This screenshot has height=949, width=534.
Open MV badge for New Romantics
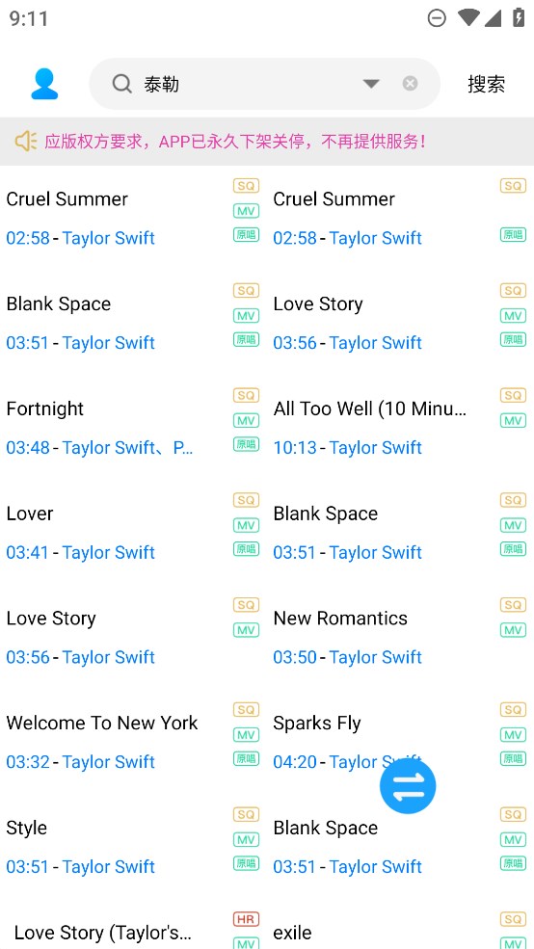513,630
